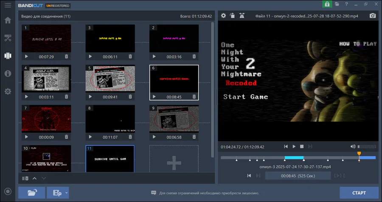Select thumbnail of clip 11
This screenshot has width=382, height=202.
pyautogui.click(x=110, y=158)
